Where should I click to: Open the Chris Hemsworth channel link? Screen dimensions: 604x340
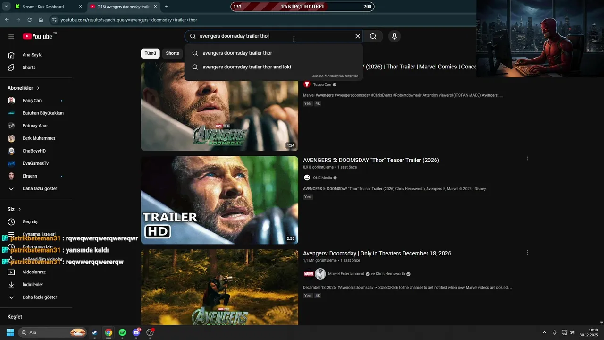pos(390,274)
